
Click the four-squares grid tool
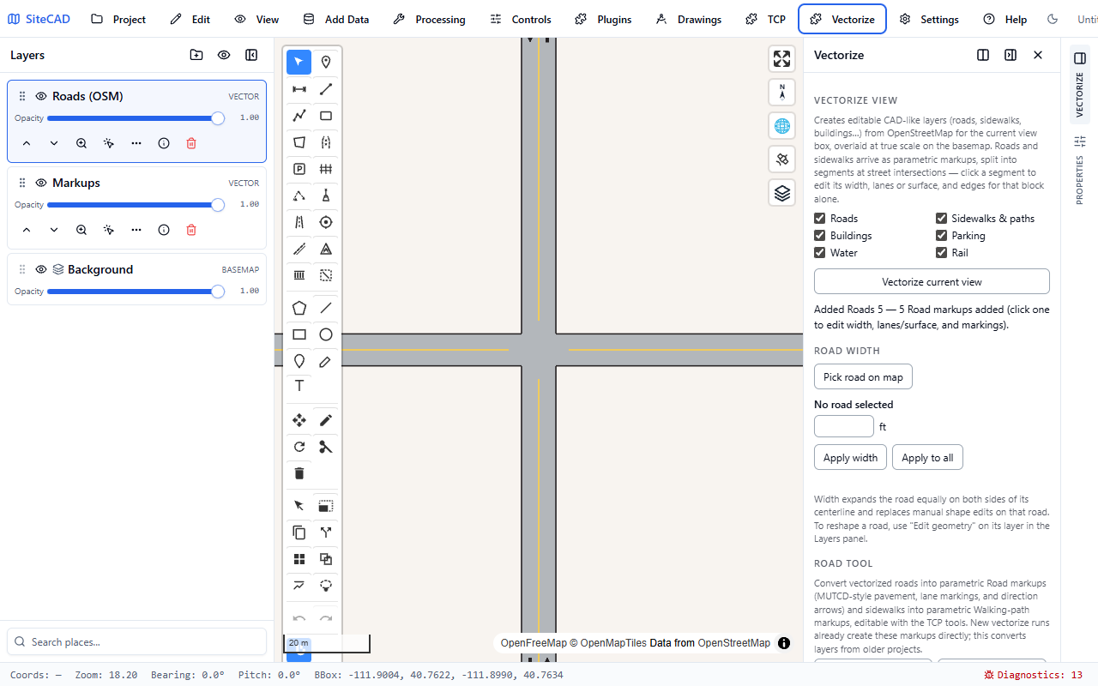[299, 559]
